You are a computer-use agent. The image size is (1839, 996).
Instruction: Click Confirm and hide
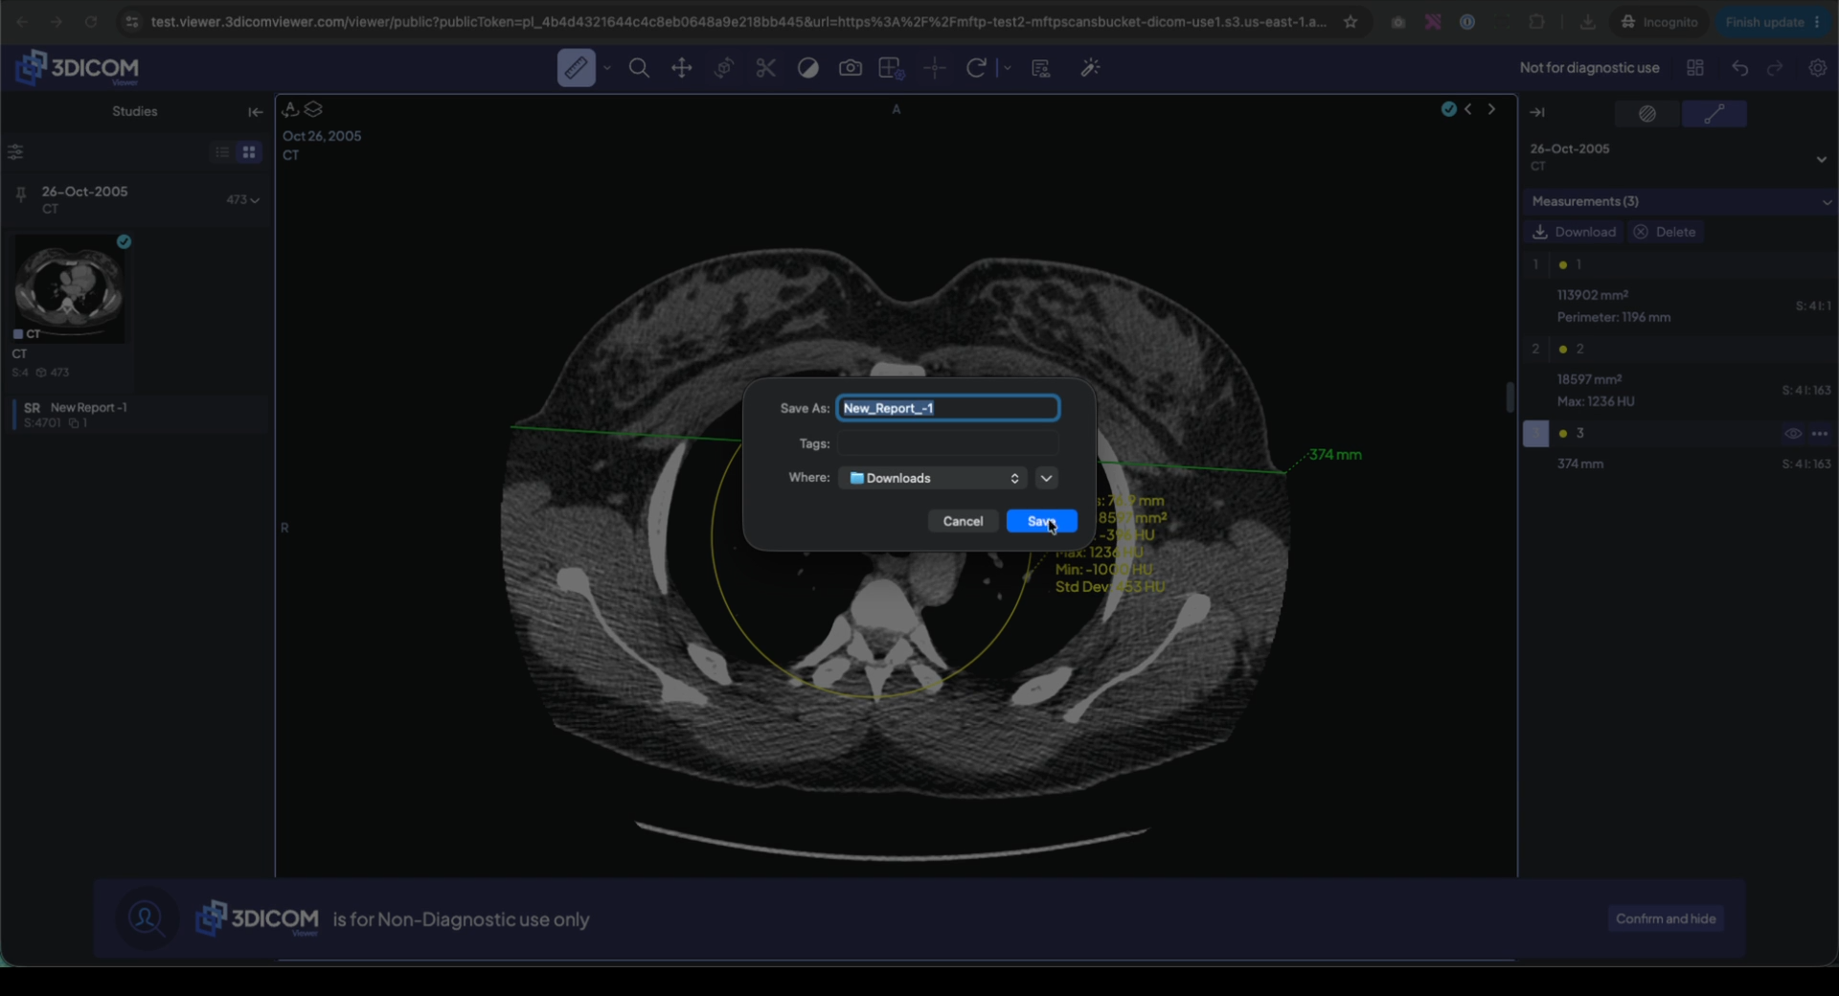[1666, 918]
